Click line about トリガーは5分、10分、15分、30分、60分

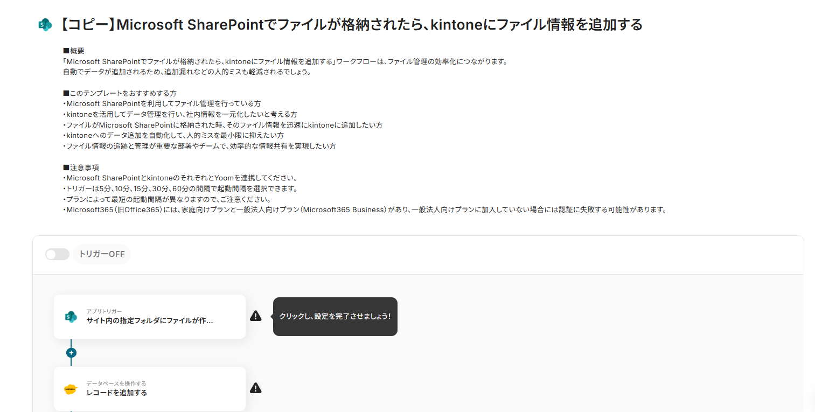[x=180, y=188]
